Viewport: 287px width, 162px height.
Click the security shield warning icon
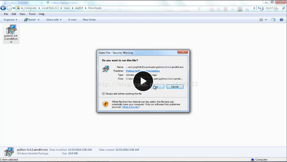pos(105,104)
